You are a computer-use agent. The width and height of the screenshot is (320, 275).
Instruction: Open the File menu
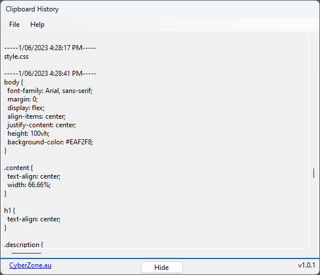coord(14,25)
